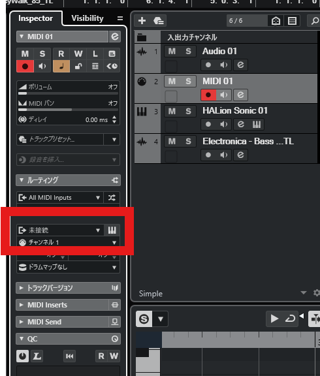Screen dimensions: 320x376
Task: Click the MIDI input transformer shuffle icon
Action: [112, 198]
